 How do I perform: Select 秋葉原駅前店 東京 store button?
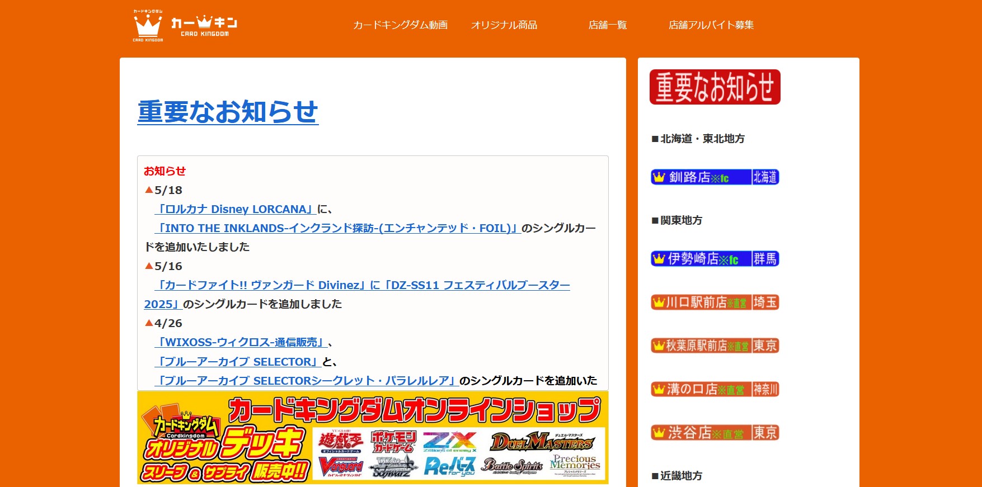tap(715, 346)
